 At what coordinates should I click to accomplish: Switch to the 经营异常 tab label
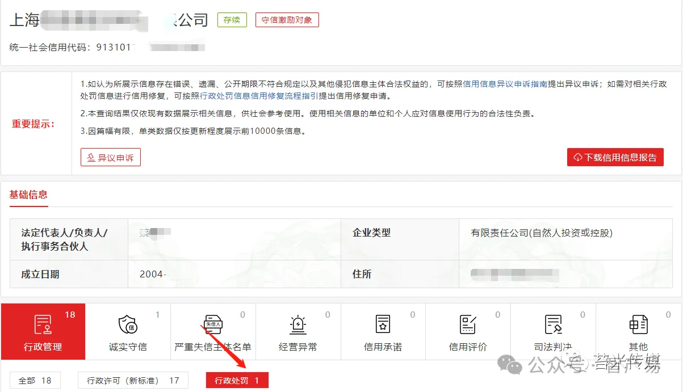[298, 347]
